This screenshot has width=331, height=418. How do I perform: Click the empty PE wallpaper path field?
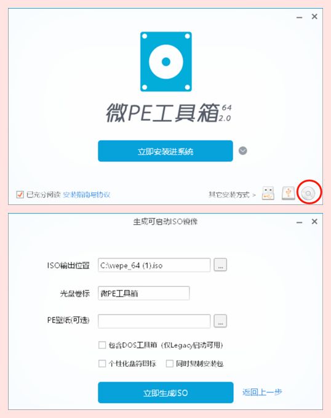[154, 321]
